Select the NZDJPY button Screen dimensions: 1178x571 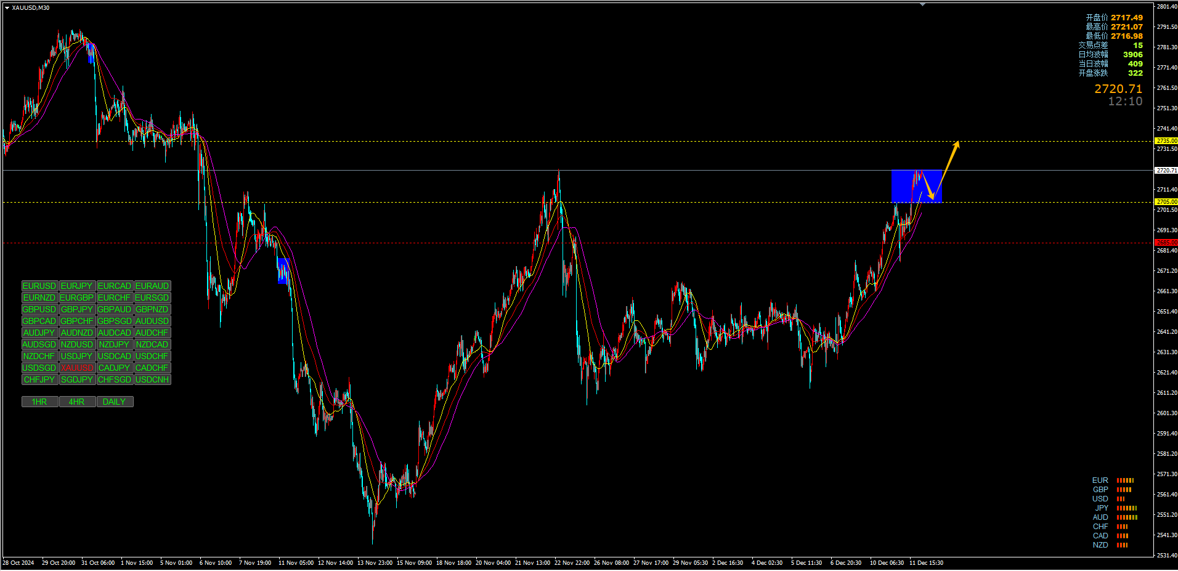[115, 344]
